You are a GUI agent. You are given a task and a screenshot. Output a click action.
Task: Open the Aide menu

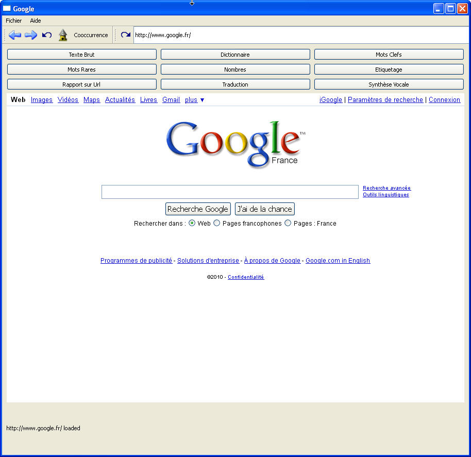pos(36,21)
